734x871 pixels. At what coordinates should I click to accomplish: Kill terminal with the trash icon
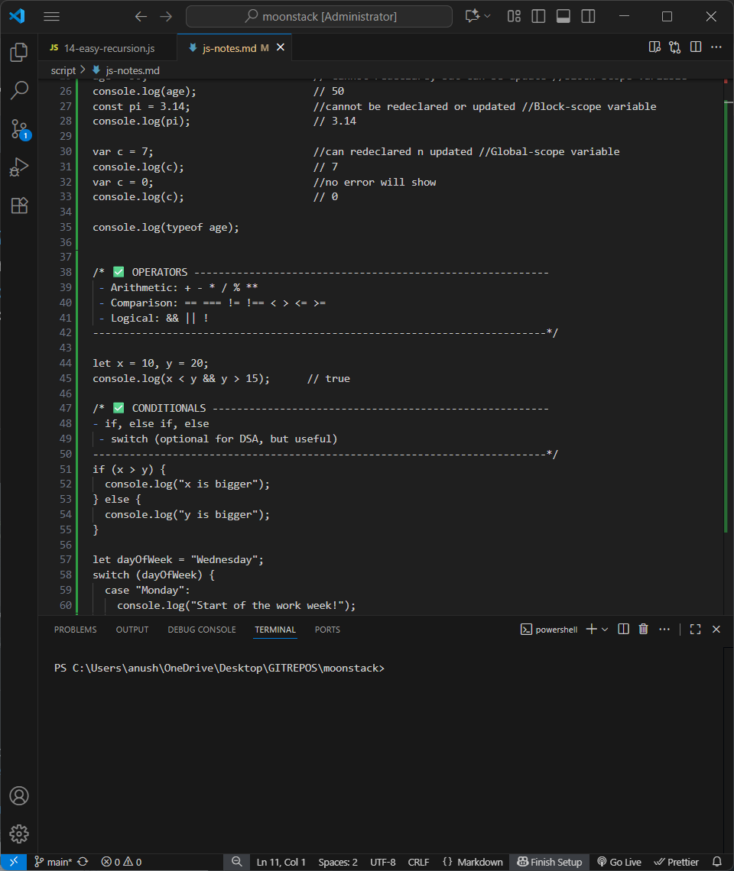(x=643, y=629)
